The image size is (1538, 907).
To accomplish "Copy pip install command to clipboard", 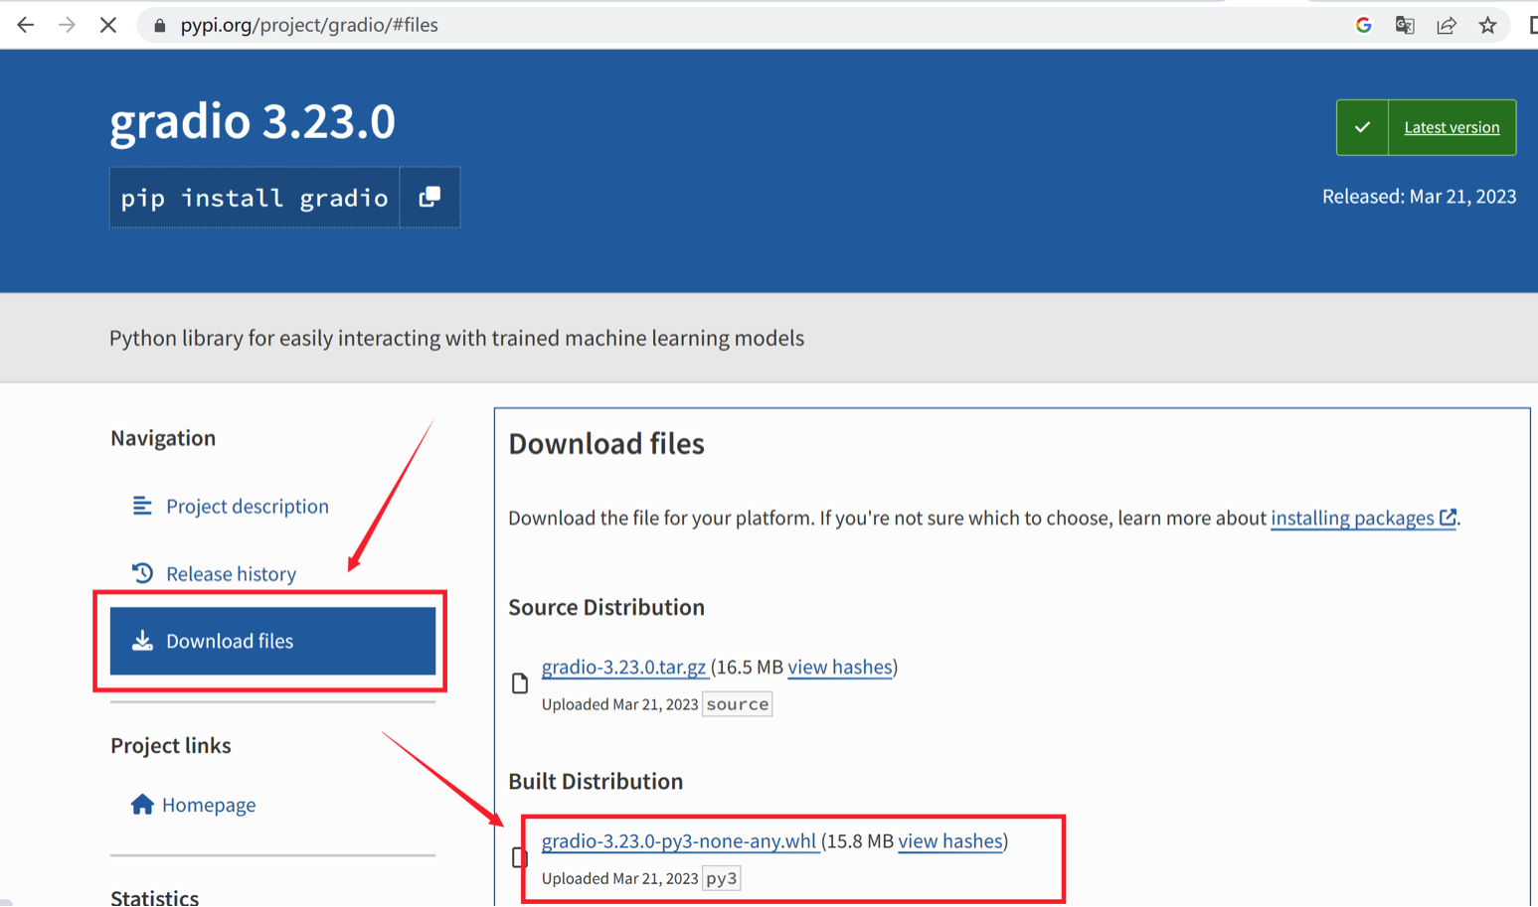I will (x=429, y=197).
